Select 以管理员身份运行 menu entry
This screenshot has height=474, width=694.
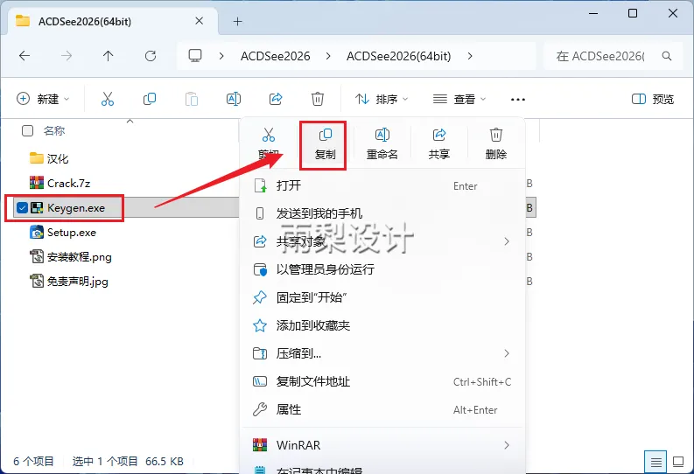382,269
